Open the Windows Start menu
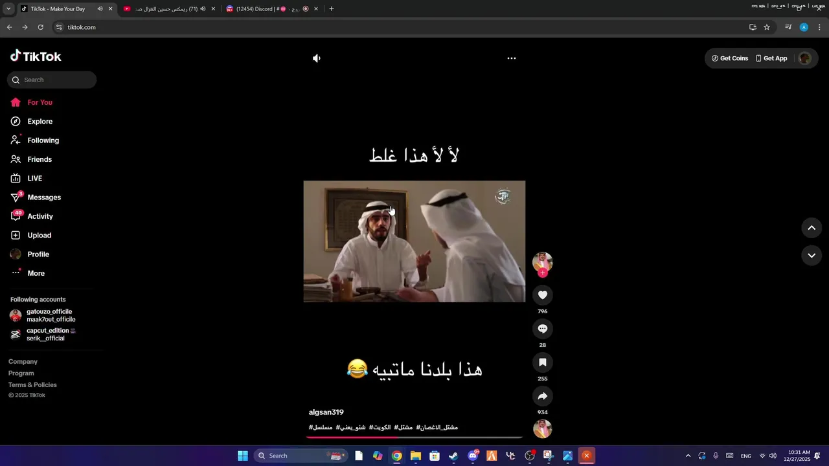The width and height of the screenshot is (829, 466). [243, 456]
